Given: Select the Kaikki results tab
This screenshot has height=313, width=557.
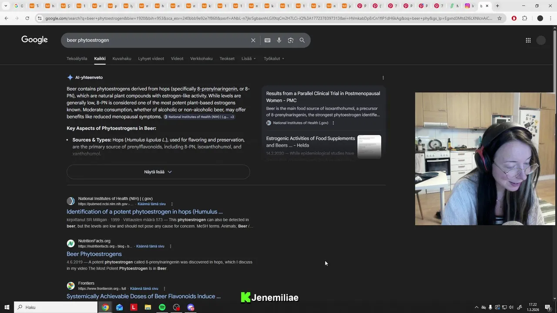Looking at the screenshot, I should pyautogui.click(x=100, y=59).
